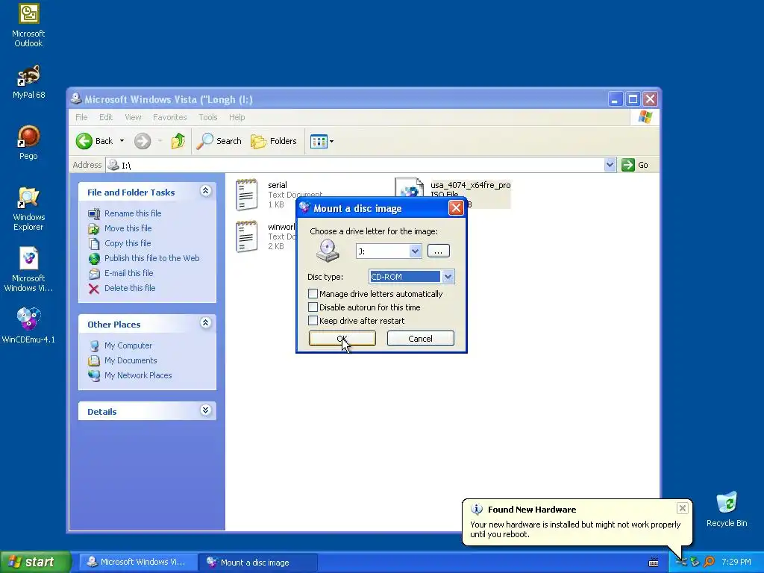
Task: Click the Go button in address bar
Action: coord(635,165)
